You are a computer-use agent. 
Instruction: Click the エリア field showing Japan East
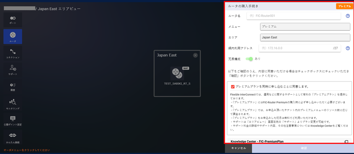click(x=305, y=37)
